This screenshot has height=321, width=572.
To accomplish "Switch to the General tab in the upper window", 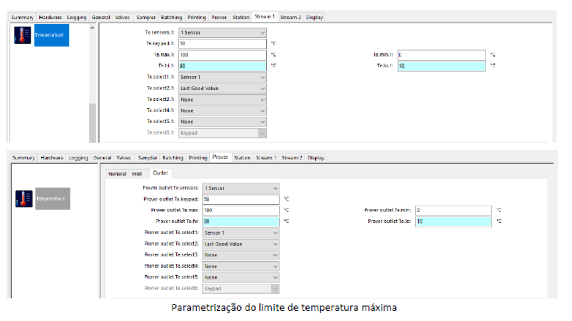I will tap(101, 18).
